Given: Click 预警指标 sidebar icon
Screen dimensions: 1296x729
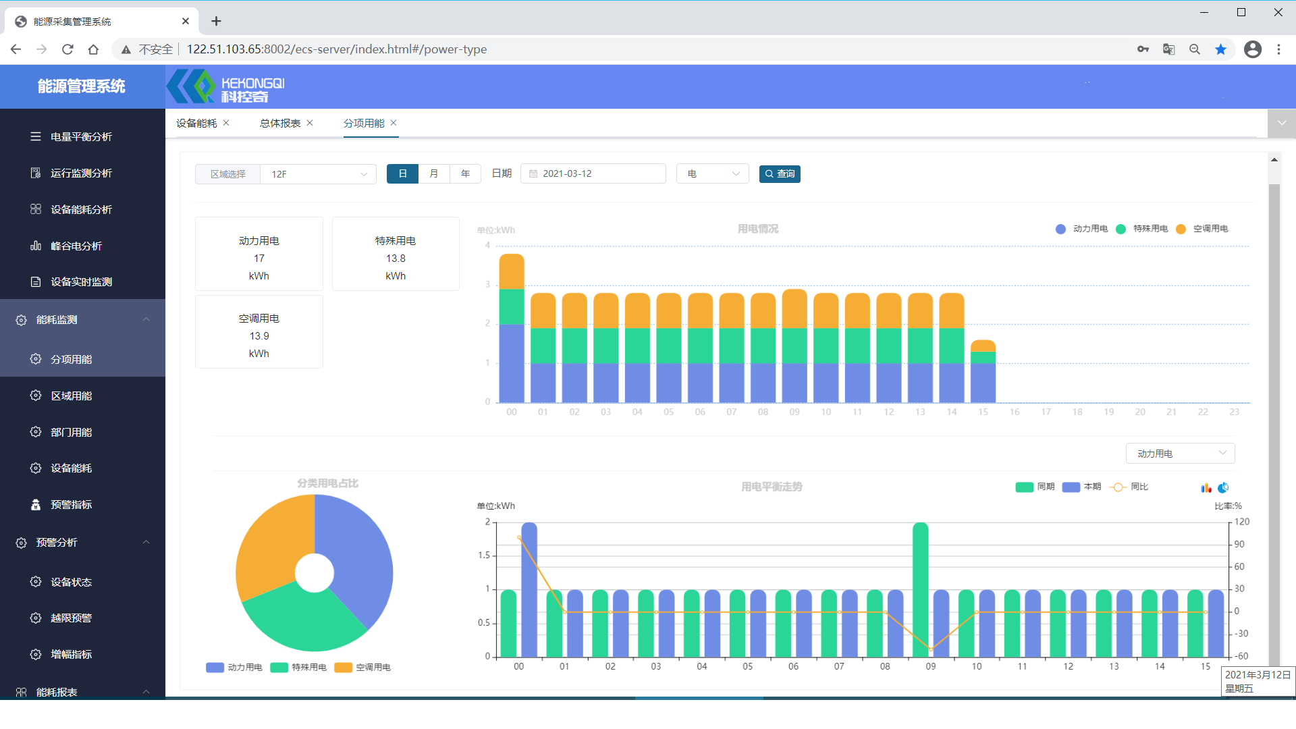Looking at the screenshot, I should pyautogui.click(x=36, y=504).
